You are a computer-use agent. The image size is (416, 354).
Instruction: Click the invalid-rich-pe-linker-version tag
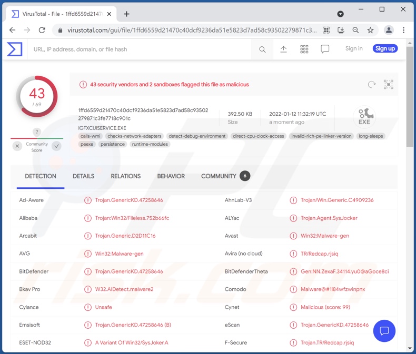click(321, 136)
